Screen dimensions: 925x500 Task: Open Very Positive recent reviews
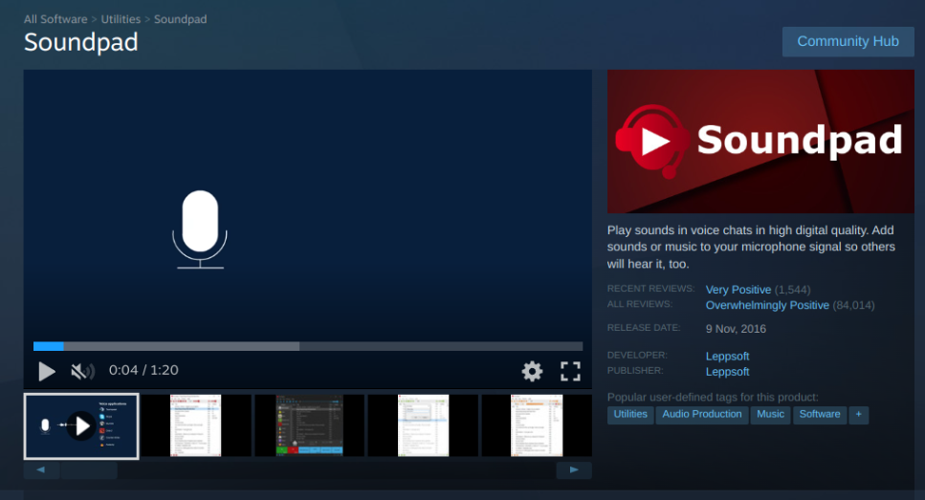click(738, 289)
